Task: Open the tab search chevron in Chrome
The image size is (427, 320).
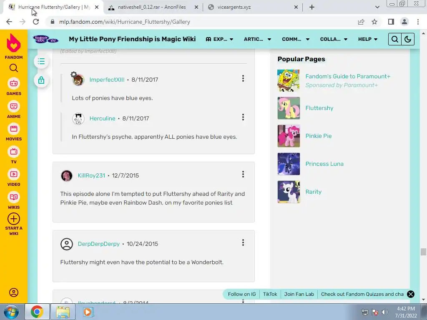Action: coord(377,7)
